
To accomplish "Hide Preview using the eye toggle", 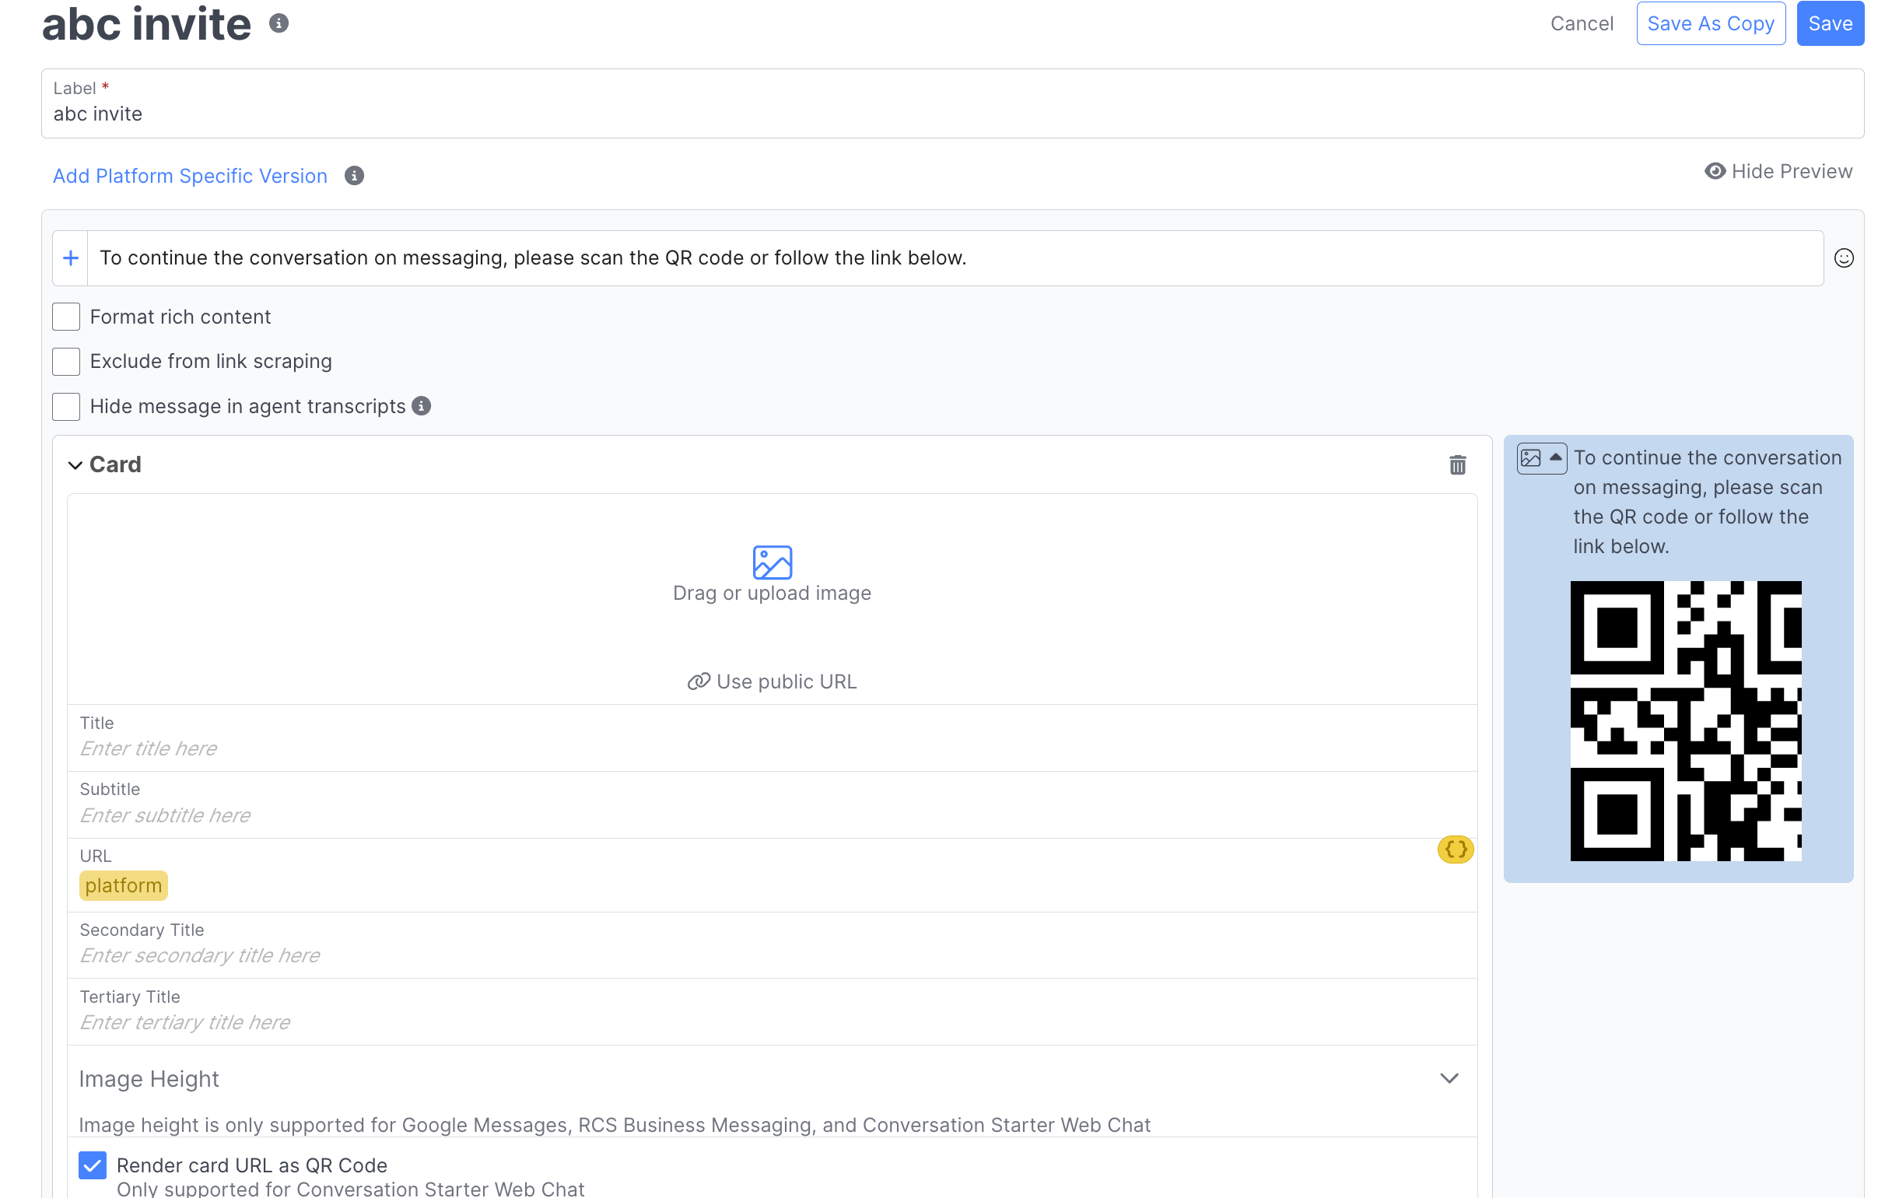I will [1778, 172].
